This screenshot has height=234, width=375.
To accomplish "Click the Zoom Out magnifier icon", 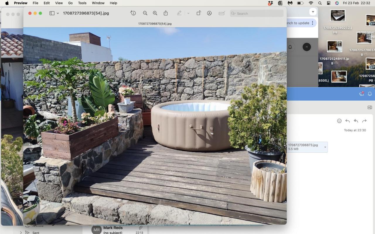I will (x=145, y=13).
